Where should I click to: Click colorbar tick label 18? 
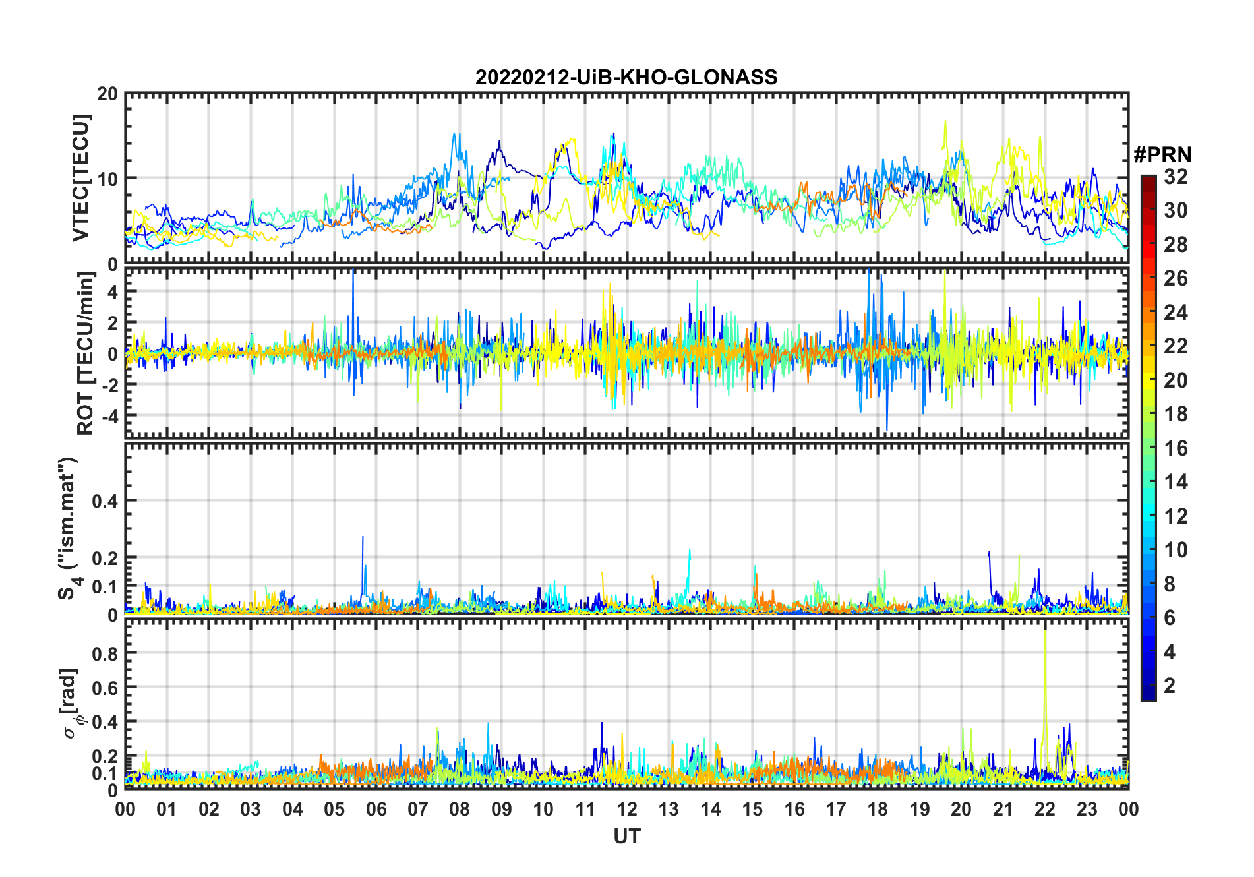pos(1176,414)
